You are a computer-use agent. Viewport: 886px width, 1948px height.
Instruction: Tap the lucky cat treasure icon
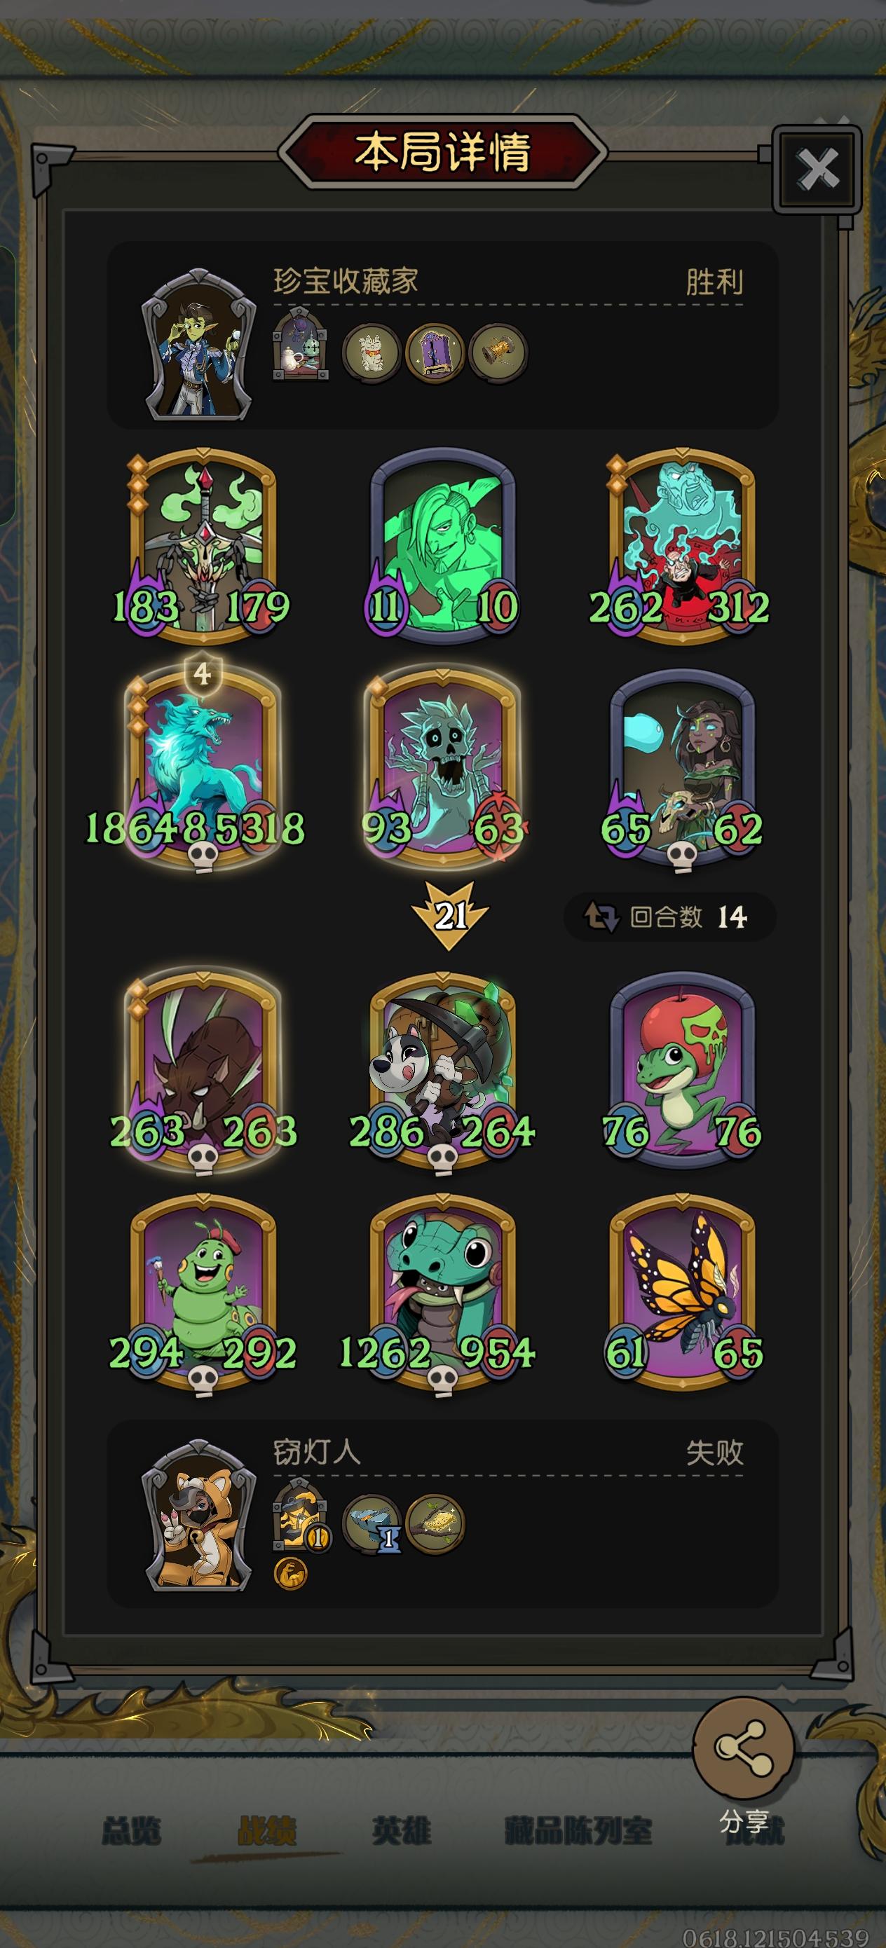coord(371,350)
